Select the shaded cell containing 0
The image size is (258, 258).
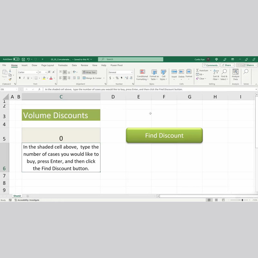pos(61,135)
